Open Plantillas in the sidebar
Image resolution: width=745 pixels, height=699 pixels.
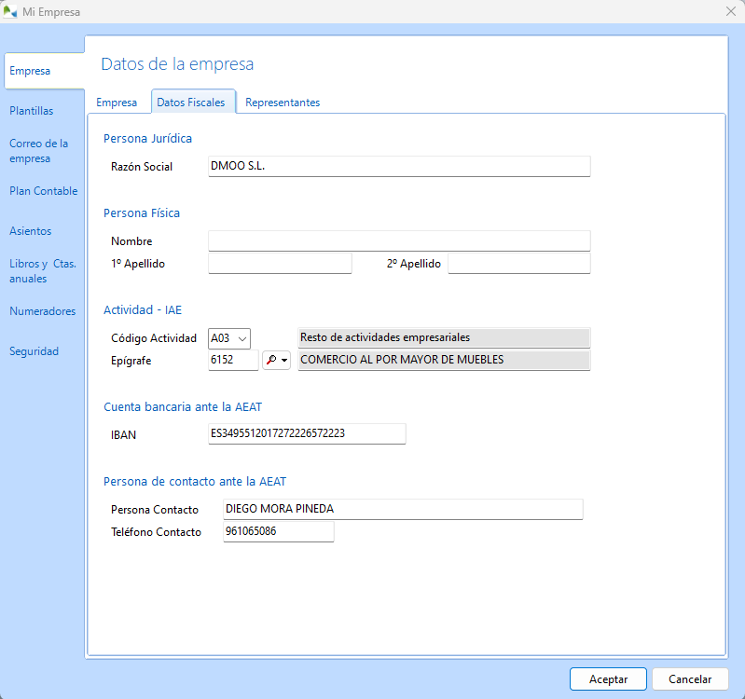coord(32,111)
